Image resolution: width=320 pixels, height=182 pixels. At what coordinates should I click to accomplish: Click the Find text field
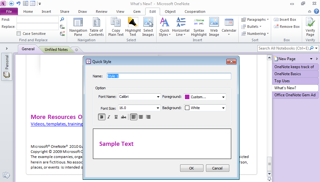coord(38,20)
